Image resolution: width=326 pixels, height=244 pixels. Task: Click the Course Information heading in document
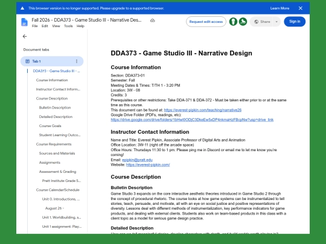tap(136, 67)
